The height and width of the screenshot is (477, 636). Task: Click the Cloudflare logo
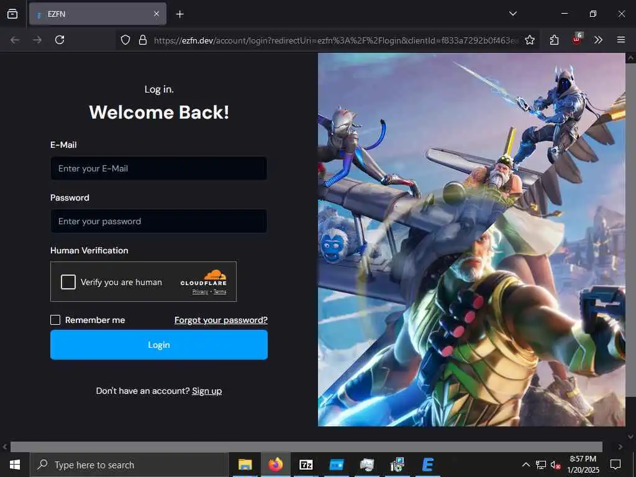204,278
